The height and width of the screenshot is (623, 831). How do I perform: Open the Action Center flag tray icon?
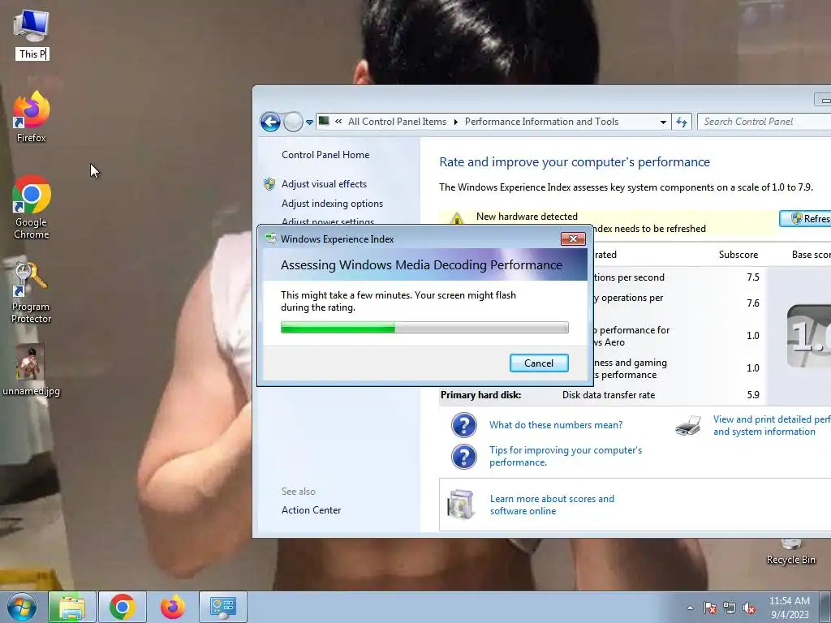(x=710, y=608)
